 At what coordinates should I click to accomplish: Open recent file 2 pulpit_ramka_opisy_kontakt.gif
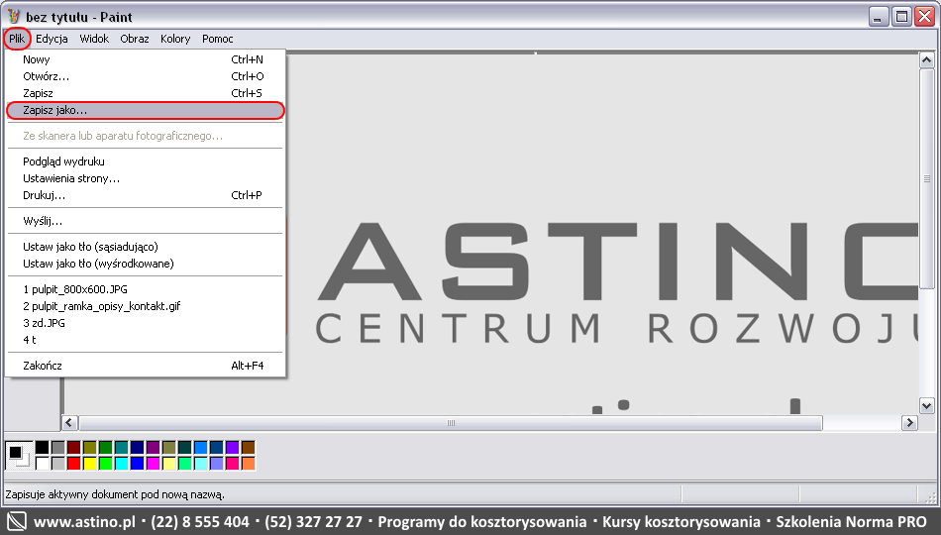(145, 306)
